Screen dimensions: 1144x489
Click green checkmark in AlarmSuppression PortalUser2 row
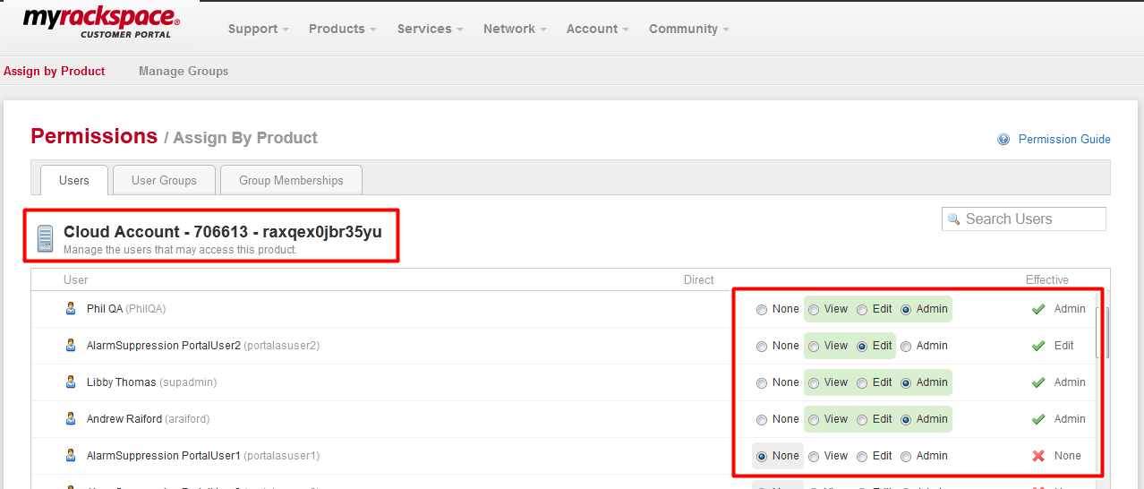tap(1038, 346)
